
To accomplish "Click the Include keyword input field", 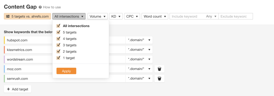I will pos(187,16).
